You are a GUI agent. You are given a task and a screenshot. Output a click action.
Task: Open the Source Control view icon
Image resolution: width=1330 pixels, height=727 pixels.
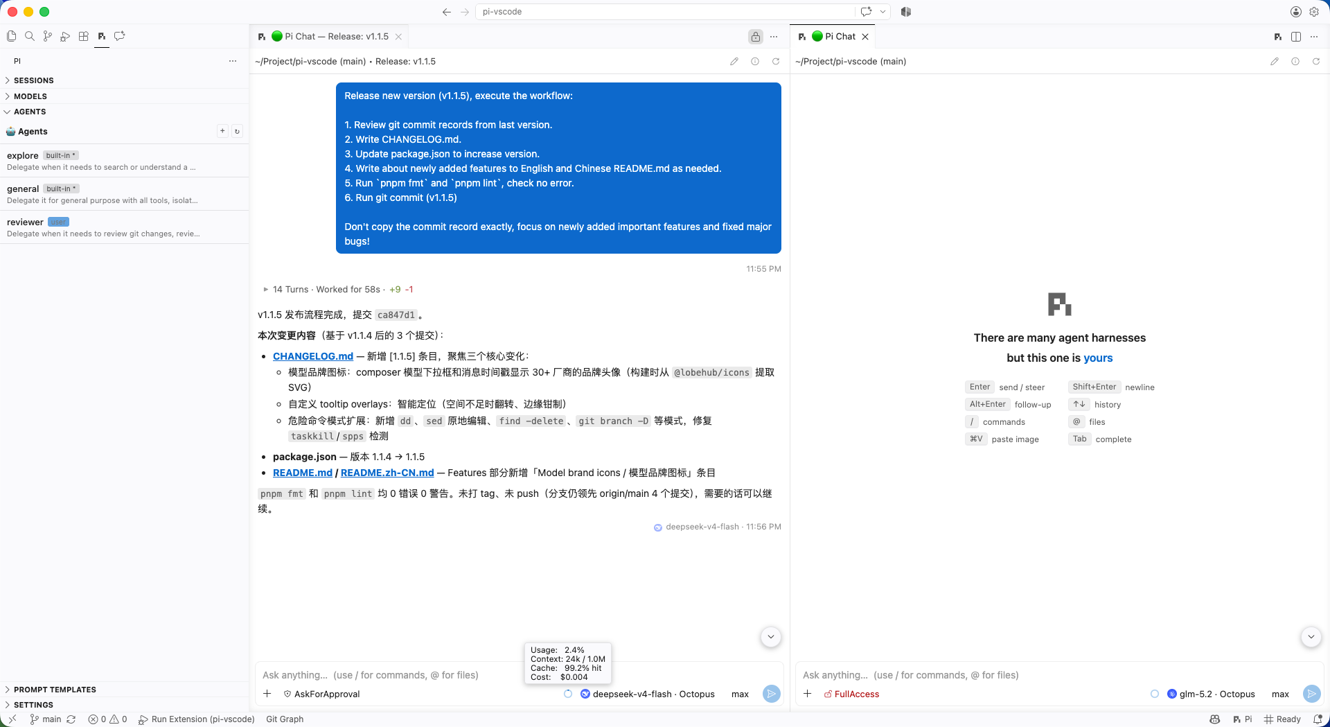click(48, 36)
